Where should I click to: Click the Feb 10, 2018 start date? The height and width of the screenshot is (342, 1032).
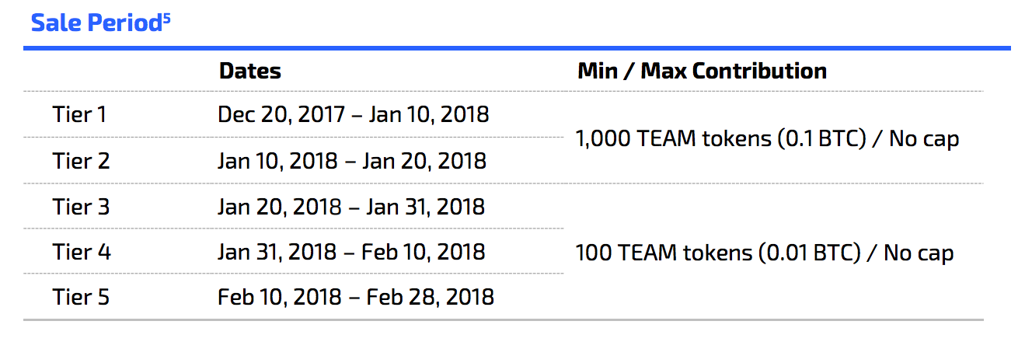coord(278,297)
